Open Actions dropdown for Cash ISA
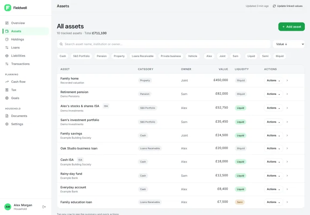 tap(273, 162)
